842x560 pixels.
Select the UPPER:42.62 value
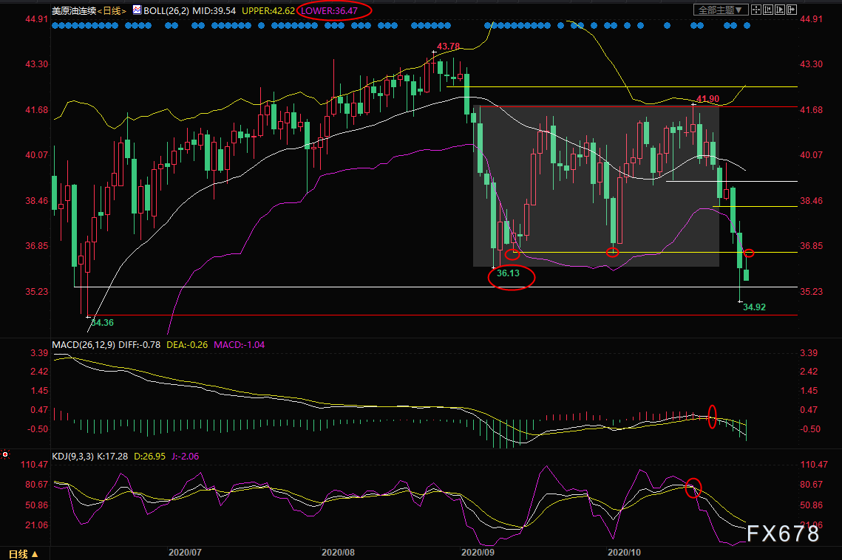point(268,11)
